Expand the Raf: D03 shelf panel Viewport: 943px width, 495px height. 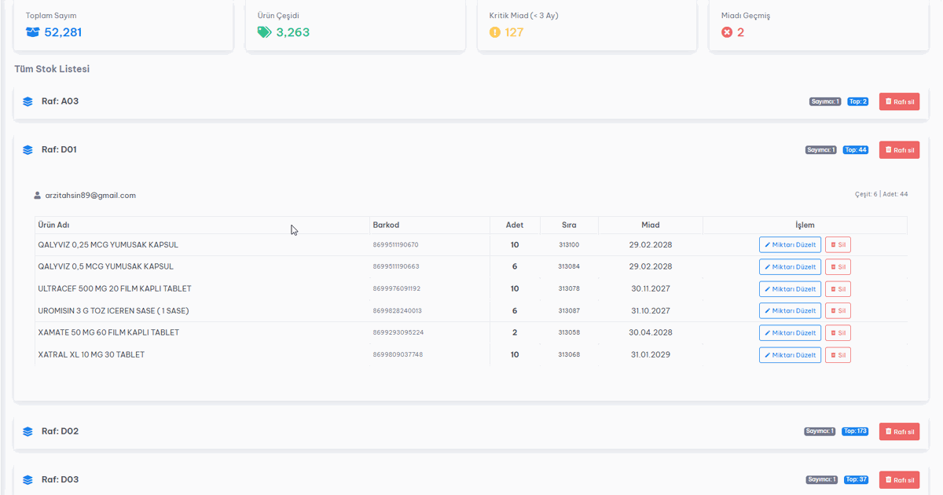point(472,479)
